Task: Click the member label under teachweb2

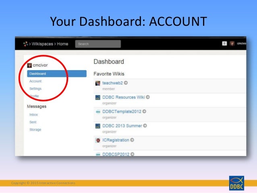Action: 108,89
